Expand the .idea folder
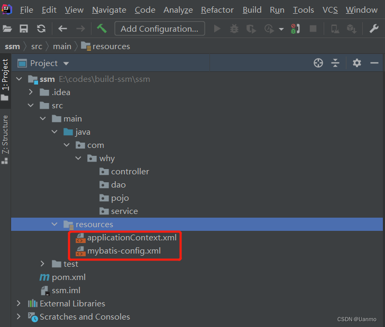 coord(31,92)
